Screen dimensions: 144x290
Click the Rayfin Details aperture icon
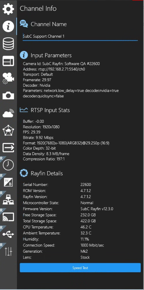24,173
